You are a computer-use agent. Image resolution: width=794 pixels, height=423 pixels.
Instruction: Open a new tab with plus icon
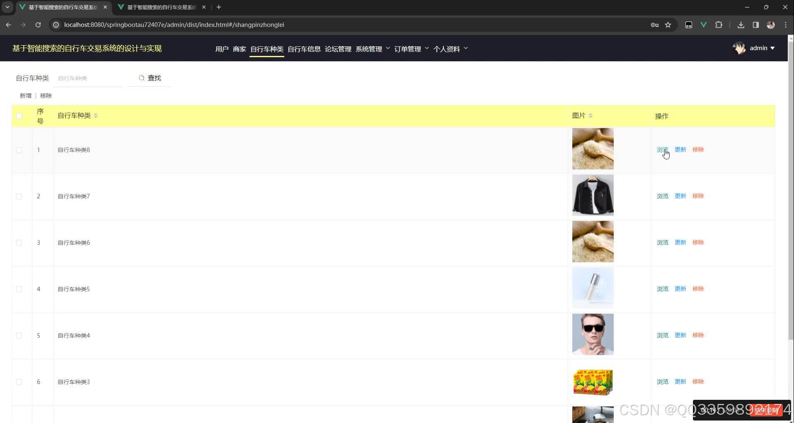tap(219, 7)
